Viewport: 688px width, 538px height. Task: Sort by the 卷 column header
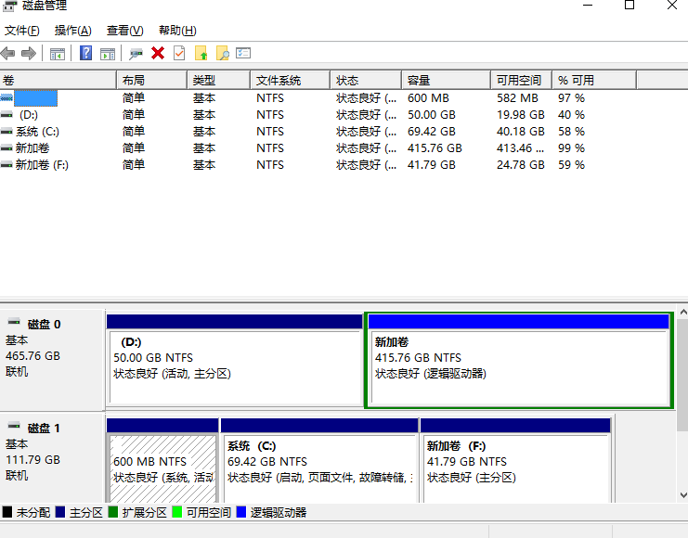(x=58, y=81)
